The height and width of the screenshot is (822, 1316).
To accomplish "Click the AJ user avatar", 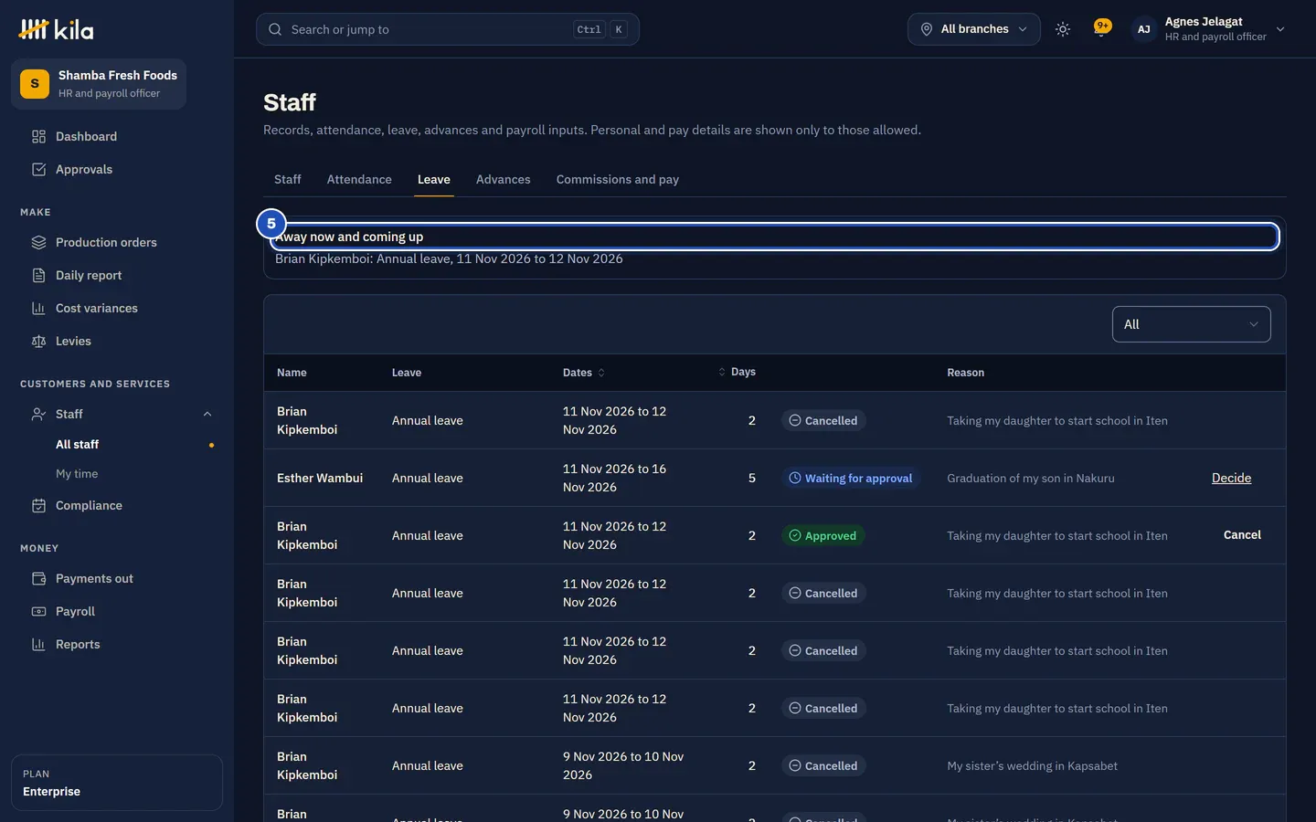I will point(1143,29).
